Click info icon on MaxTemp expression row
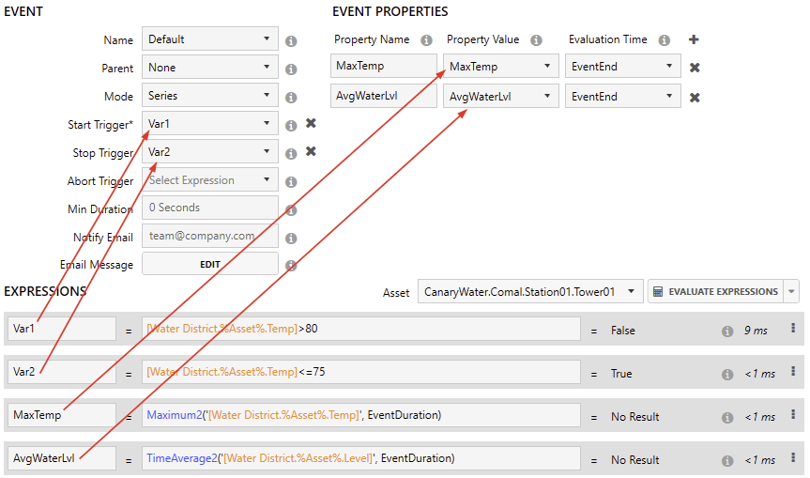This screenshot has width=810, height=478. [x=727, y=417]
